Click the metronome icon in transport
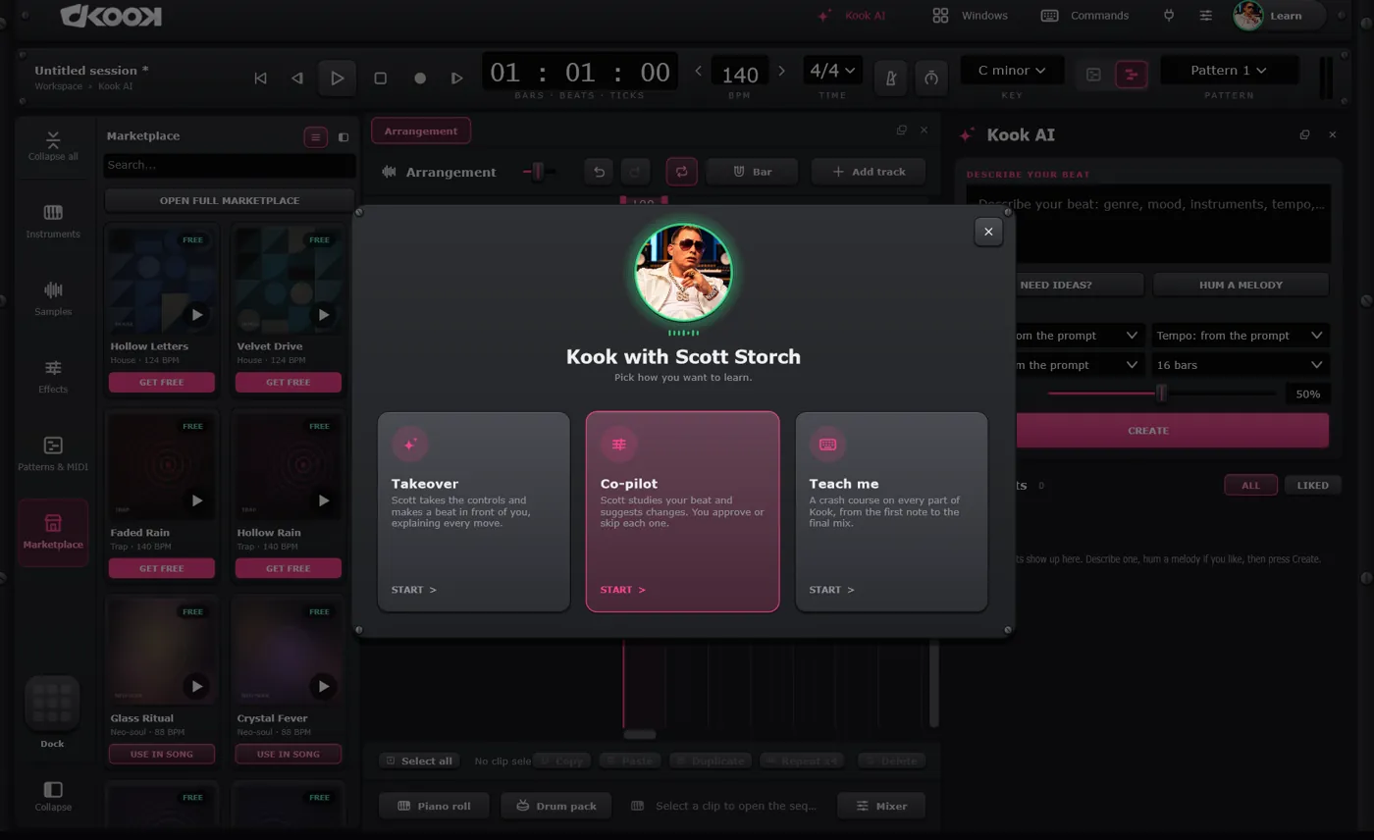 891,78
